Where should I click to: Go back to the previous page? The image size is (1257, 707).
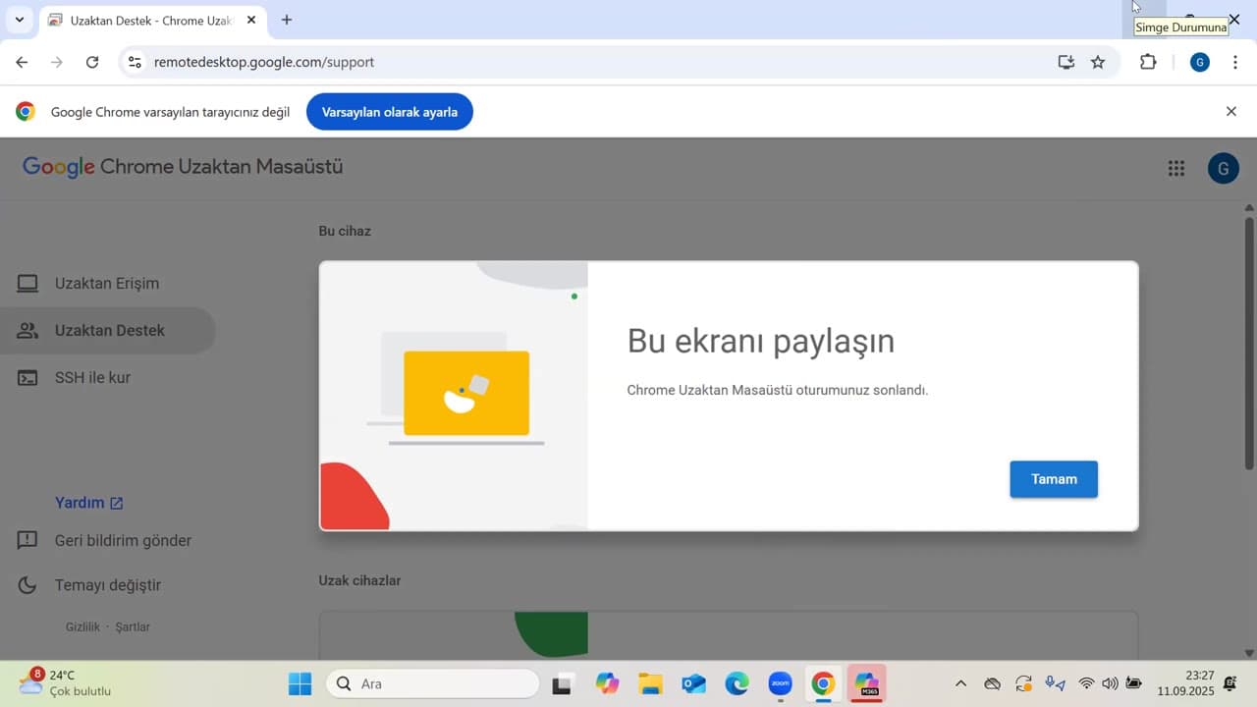click(x=22, y=62)
